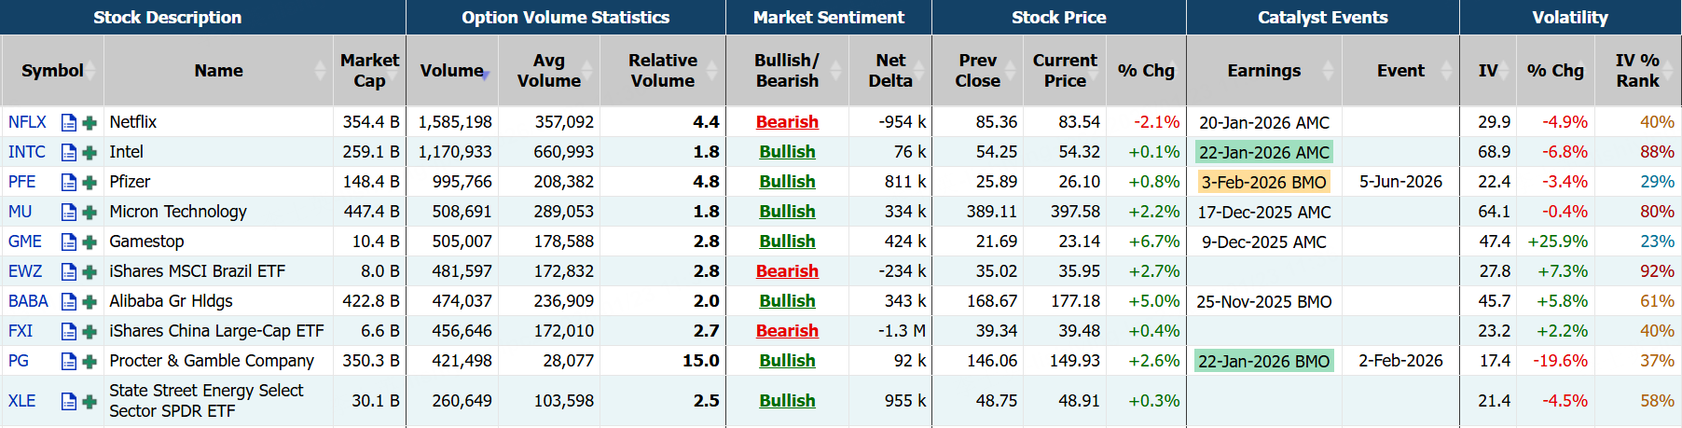Open the BABA symbol link
Viewport: 1682px width, 428px height.
click(x=28, y=301)
